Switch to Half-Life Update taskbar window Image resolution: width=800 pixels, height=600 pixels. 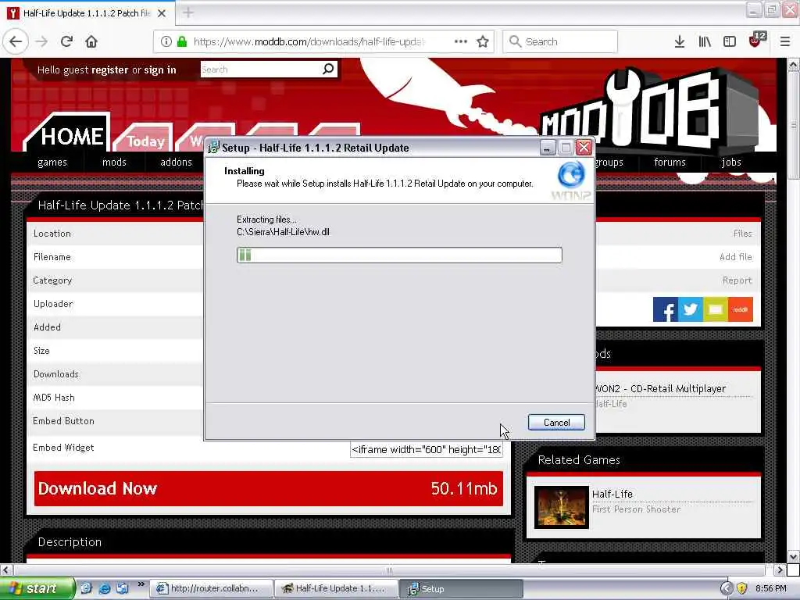(336, 588)
